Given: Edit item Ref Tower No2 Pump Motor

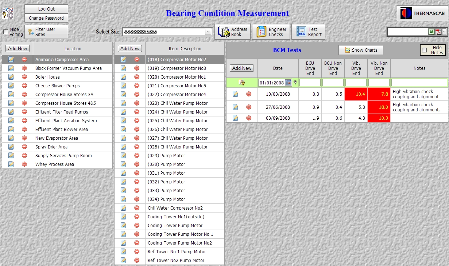Looking at the screenshot, I should (x=123, y=260).
